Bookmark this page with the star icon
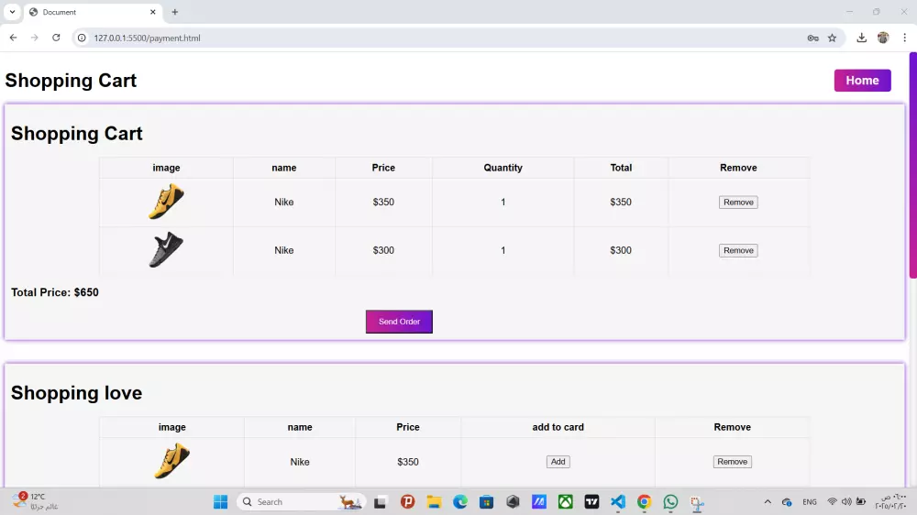Image resolution: width=917 pixels, height=515 pixels. (x=833, y=38)
